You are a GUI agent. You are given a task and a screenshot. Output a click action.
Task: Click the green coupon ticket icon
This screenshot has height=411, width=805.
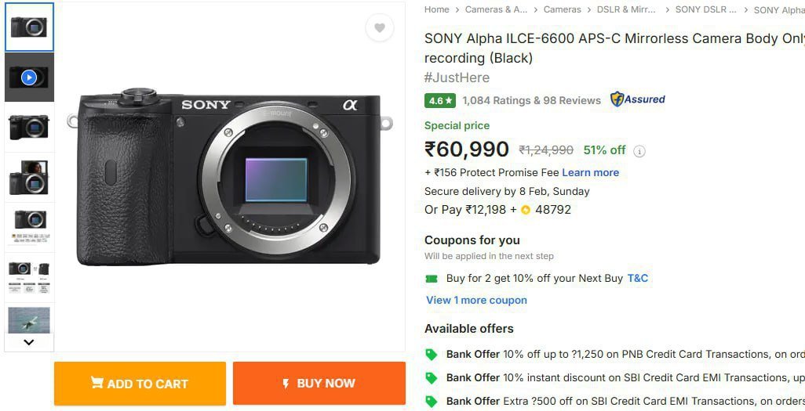coord(432,278)
